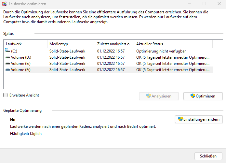Screen dimensions: 226x163
Task: Close the Laufwerke optimieren window
Action: pyautogui.click(x=219, y=4)
